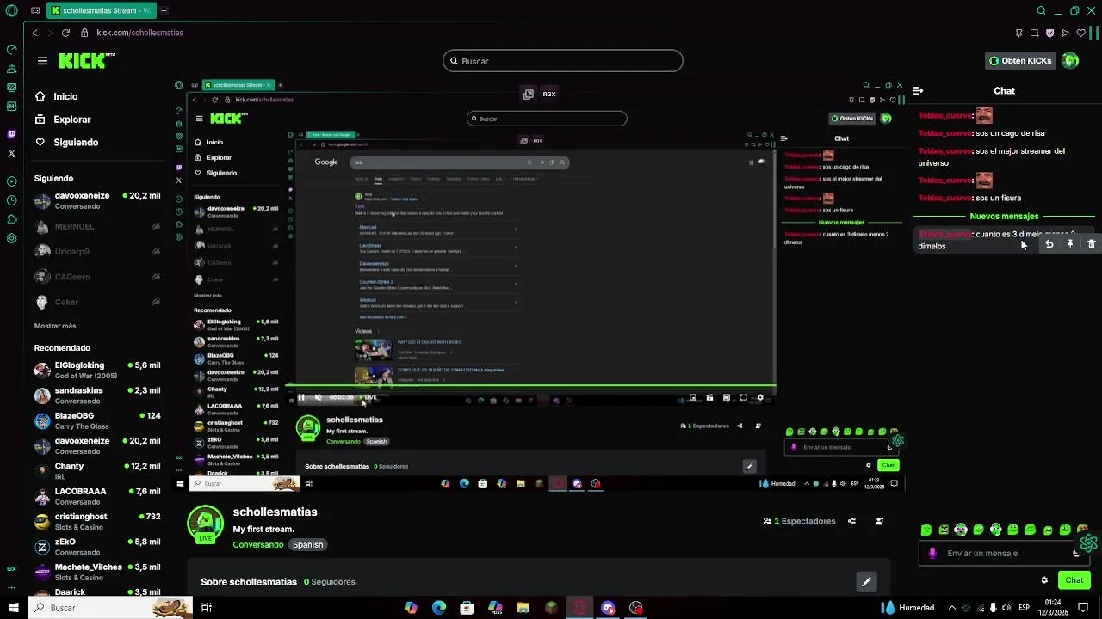Open the Opera GX main menu

pos(11,11)
